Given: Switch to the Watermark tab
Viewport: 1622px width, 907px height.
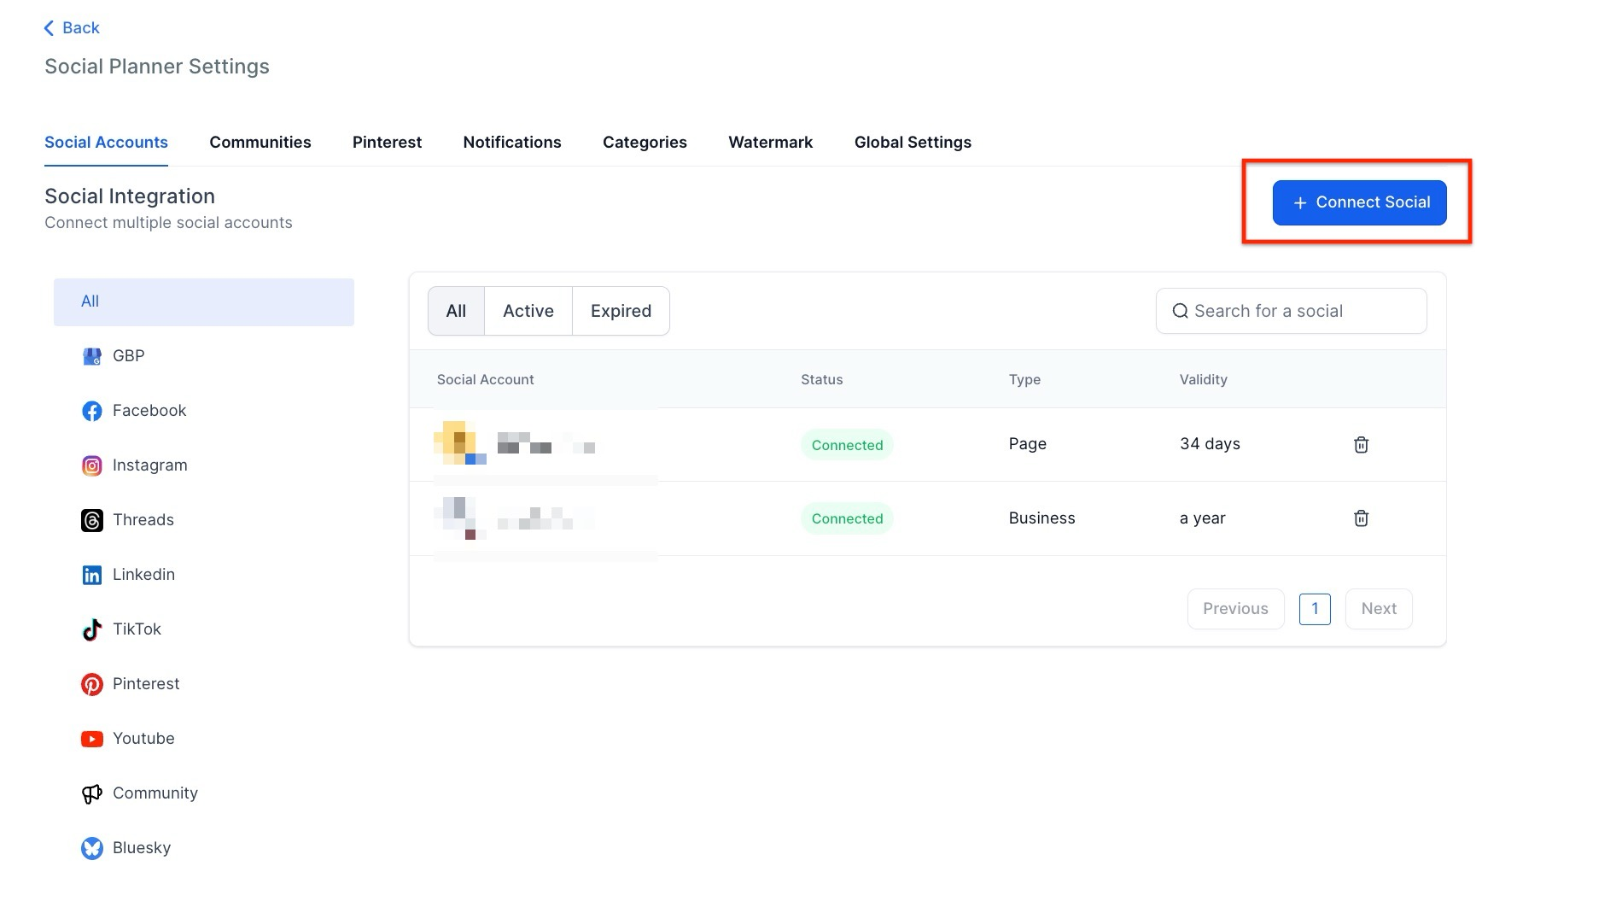Looking at the screenshot, I should coord(770,142).
